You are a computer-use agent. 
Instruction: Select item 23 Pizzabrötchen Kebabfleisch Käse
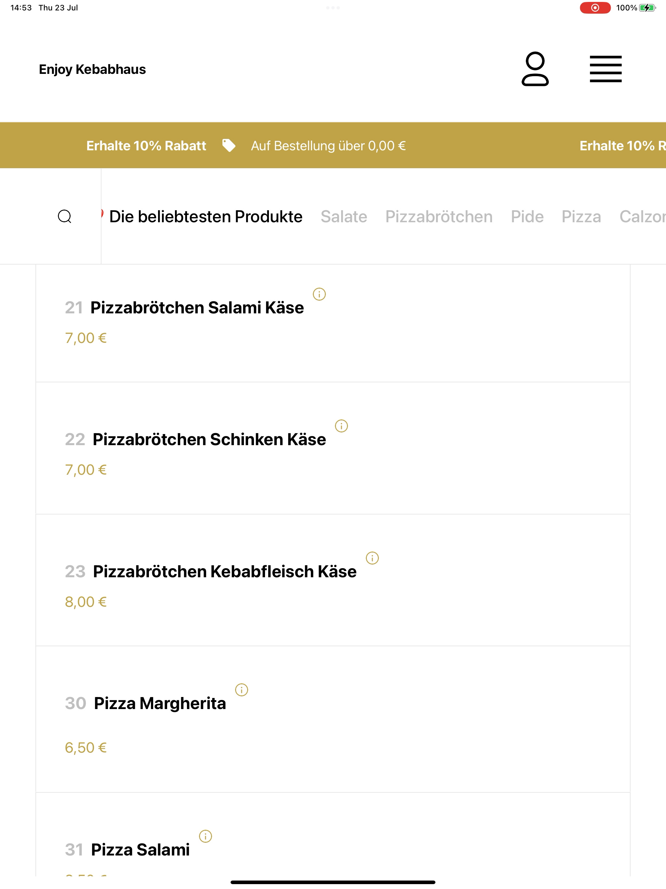click(333, 580)
